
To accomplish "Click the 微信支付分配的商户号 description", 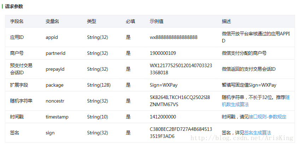I will click(244, 53).
